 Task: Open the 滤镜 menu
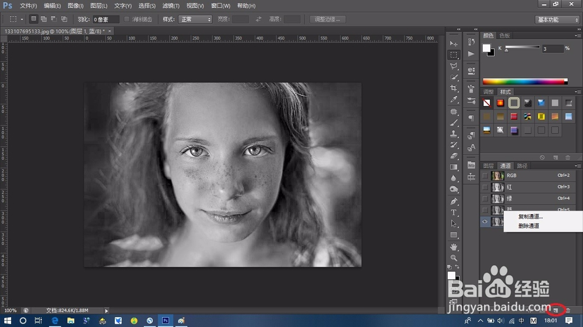171,6
